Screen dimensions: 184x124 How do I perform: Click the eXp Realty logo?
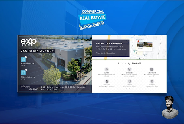click(x=28, y=42)
